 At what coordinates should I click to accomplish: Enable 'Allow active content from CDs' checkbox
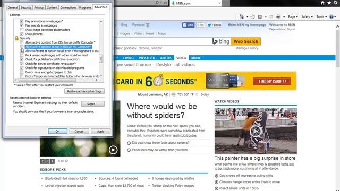pyautogui.click(x=21, y=42)
